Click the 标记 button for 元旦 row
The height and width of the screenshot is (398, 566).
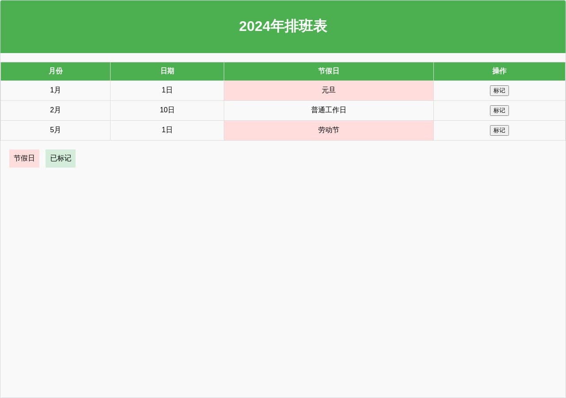click(x=499, y=91)
